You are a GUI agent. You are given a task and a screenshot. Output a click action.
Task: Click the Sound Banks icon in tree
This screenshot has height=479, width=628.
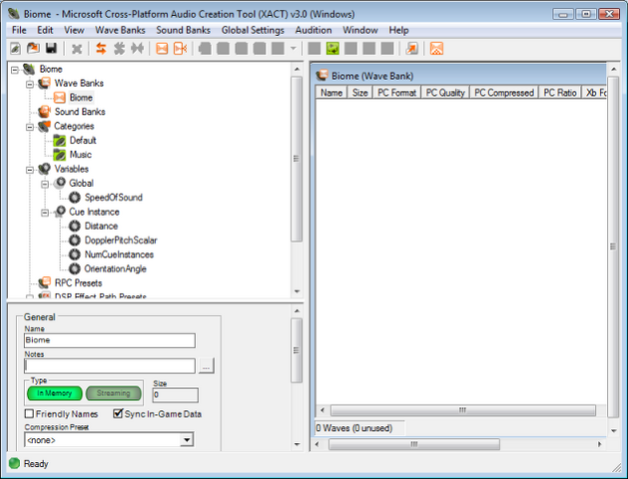click(x=44, y=112)
